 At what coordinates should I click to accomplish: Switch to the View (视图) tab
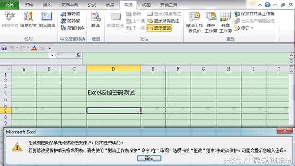[146, 5]
